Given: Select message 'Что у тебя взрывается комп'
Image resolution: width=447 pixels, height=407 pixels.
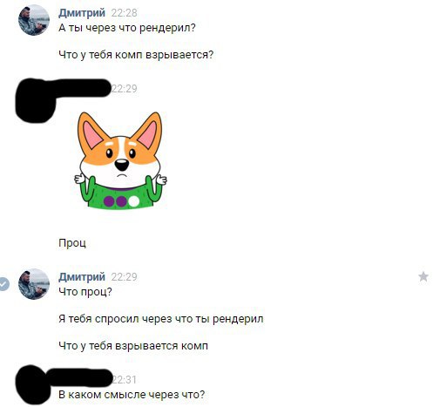Looking at the screenshot, I should point(133,346).
